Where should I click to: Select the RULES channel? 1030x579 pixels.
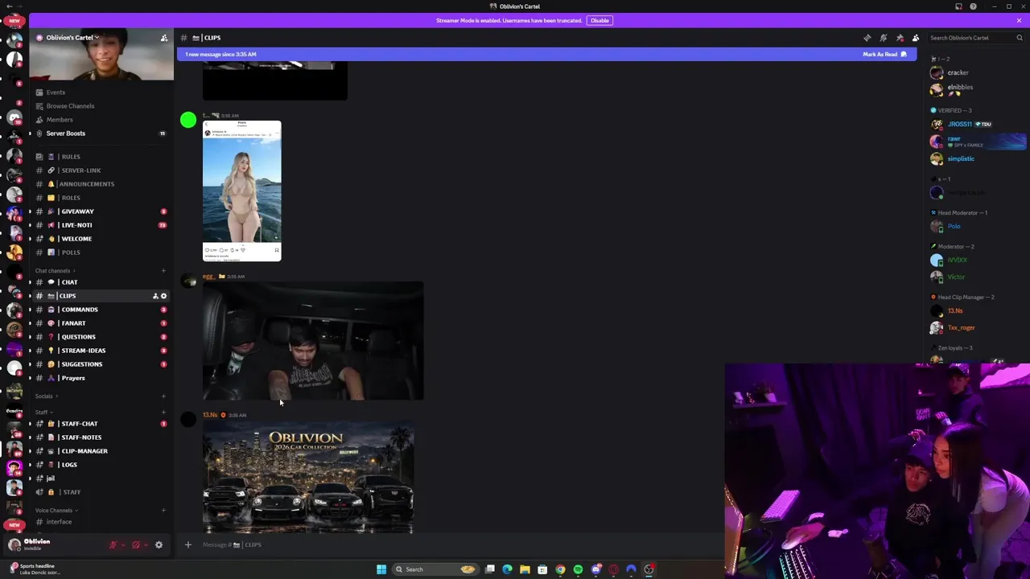101,157
